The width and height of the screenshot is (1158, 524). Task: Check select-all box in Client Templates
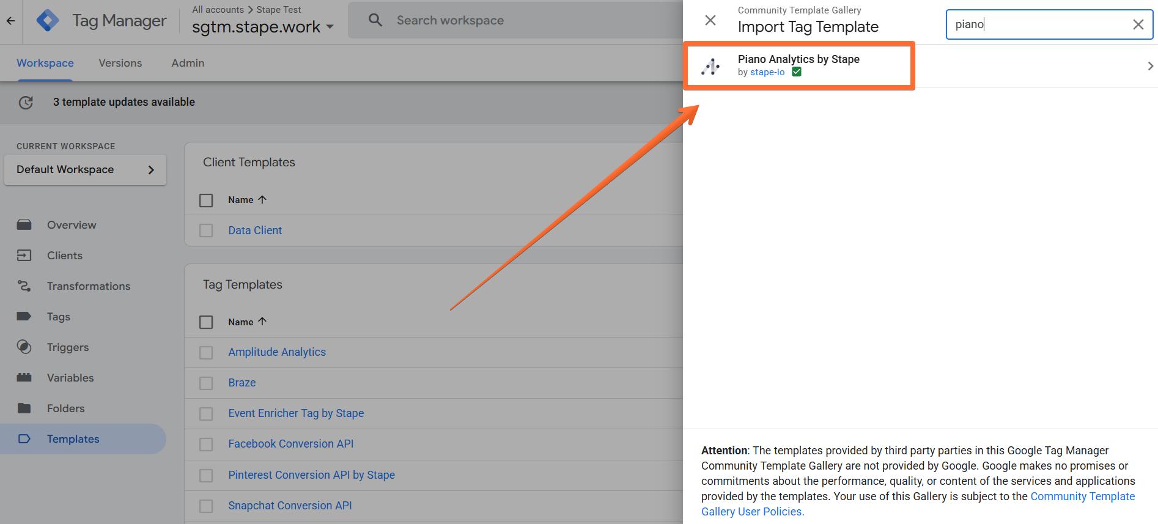(x=206, y=200)
